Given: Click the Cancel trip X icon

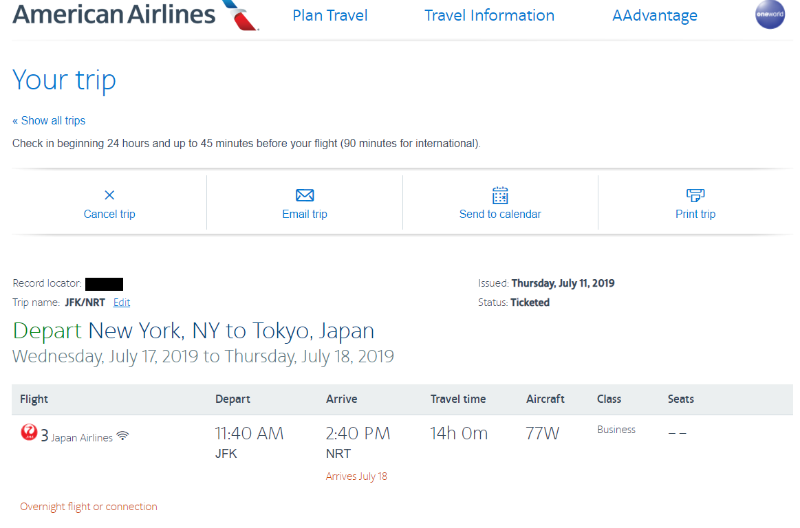Looking at the screenshot, I should tap(109, 195).
